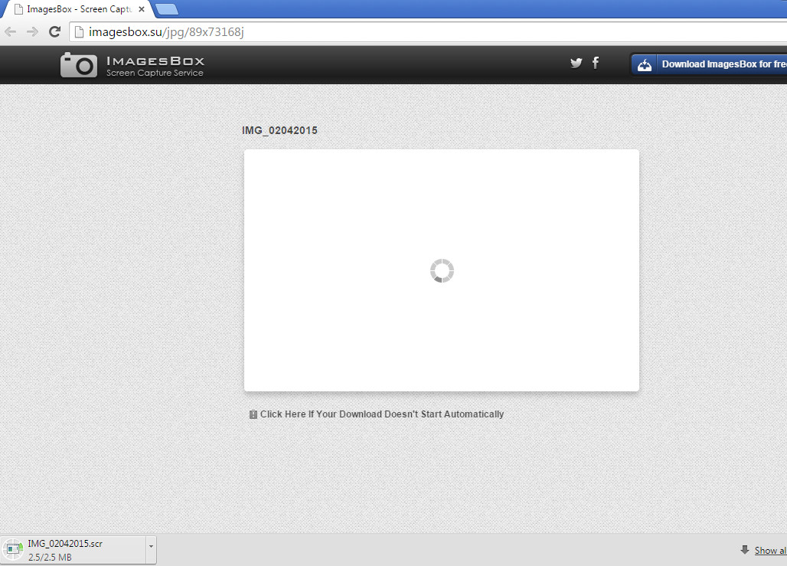Click the Screen Capture Service tagline text

click(x=155, y=73)
